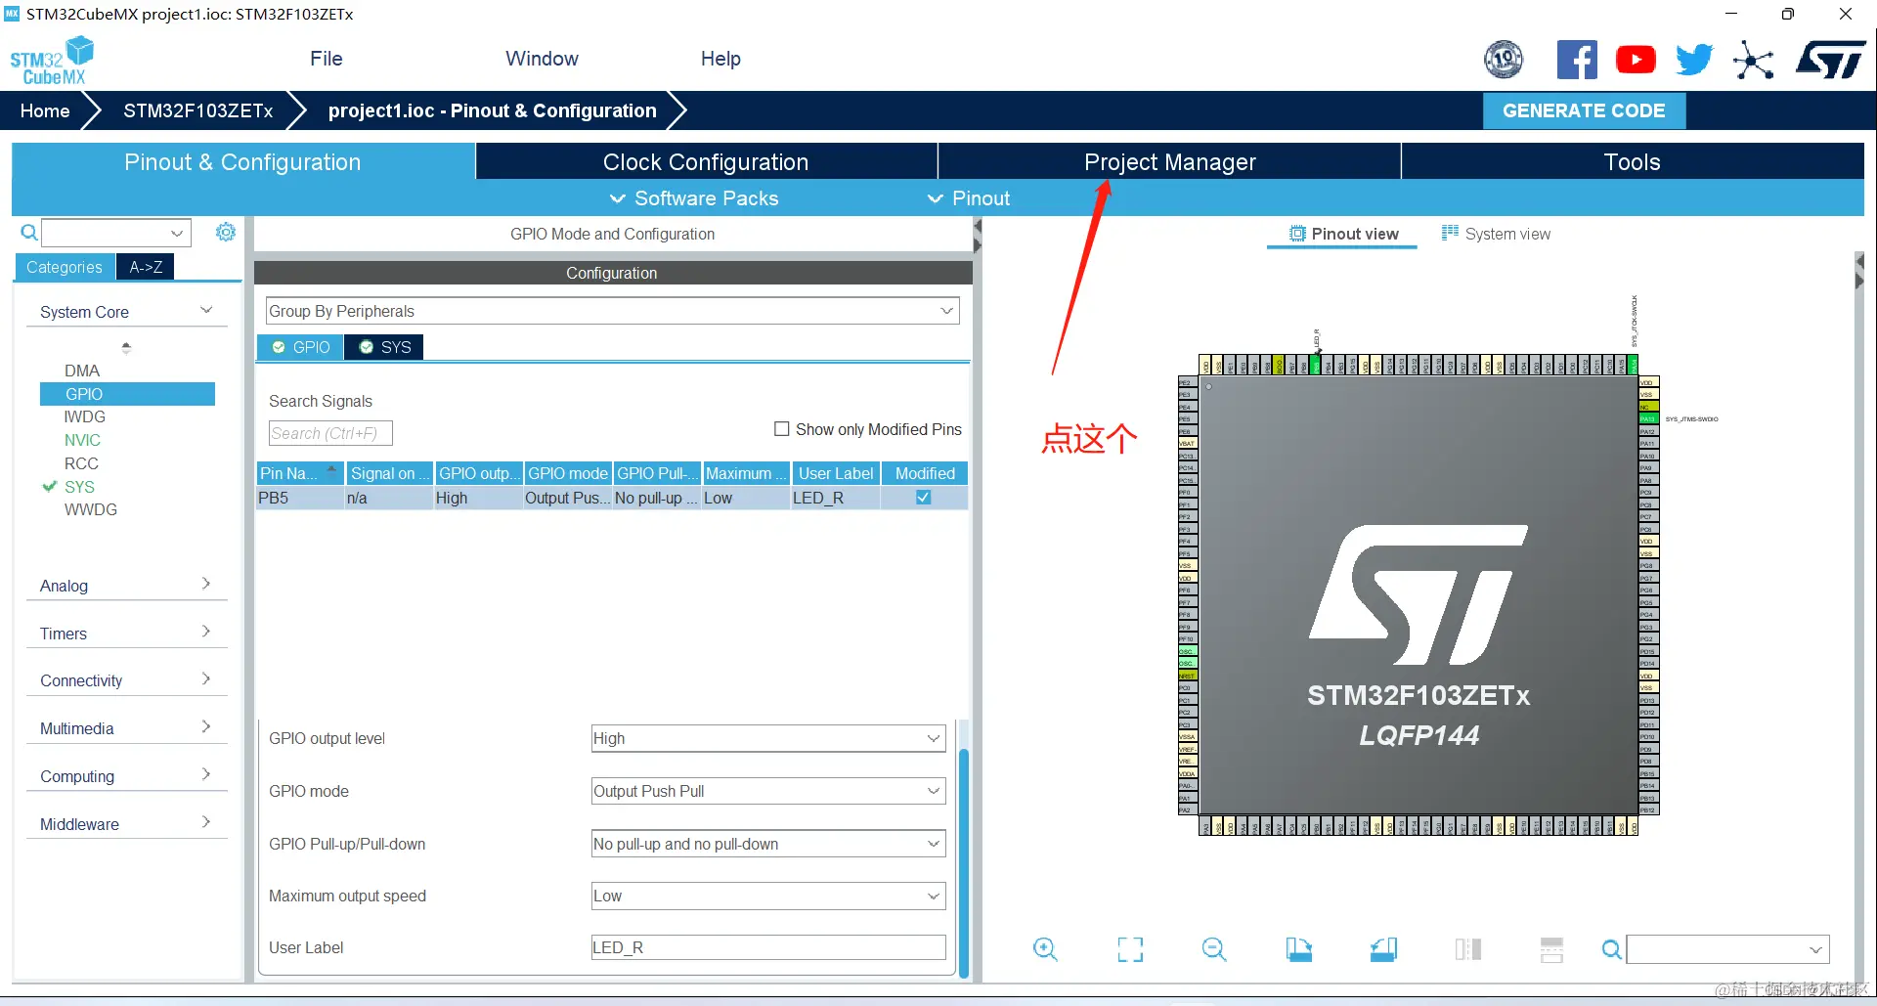Image resolution: width=1877 pixels, height=1006 pixels.
Task: Open the GPIO Pull-up/Pull-down dropdown
Action: tap(768, 844)
